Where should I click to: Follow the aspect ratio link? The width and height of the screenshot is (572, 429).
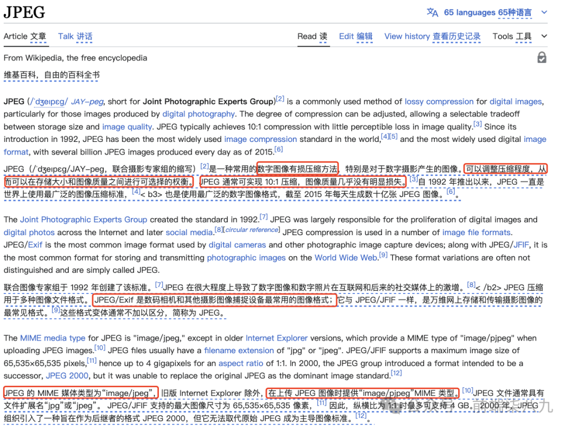point(241,363)
